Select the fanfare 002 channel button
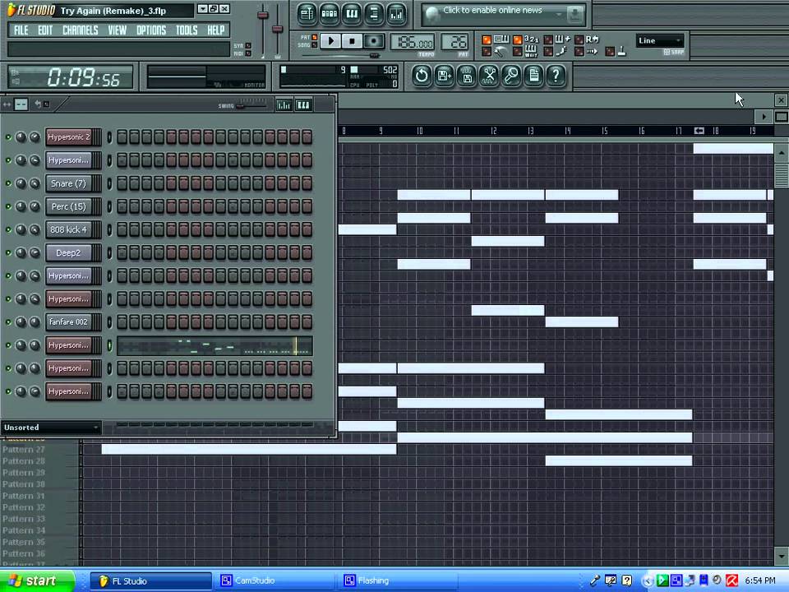Image resolution: width=789 pixels, height=592 pixels. [x=69, y=321]
